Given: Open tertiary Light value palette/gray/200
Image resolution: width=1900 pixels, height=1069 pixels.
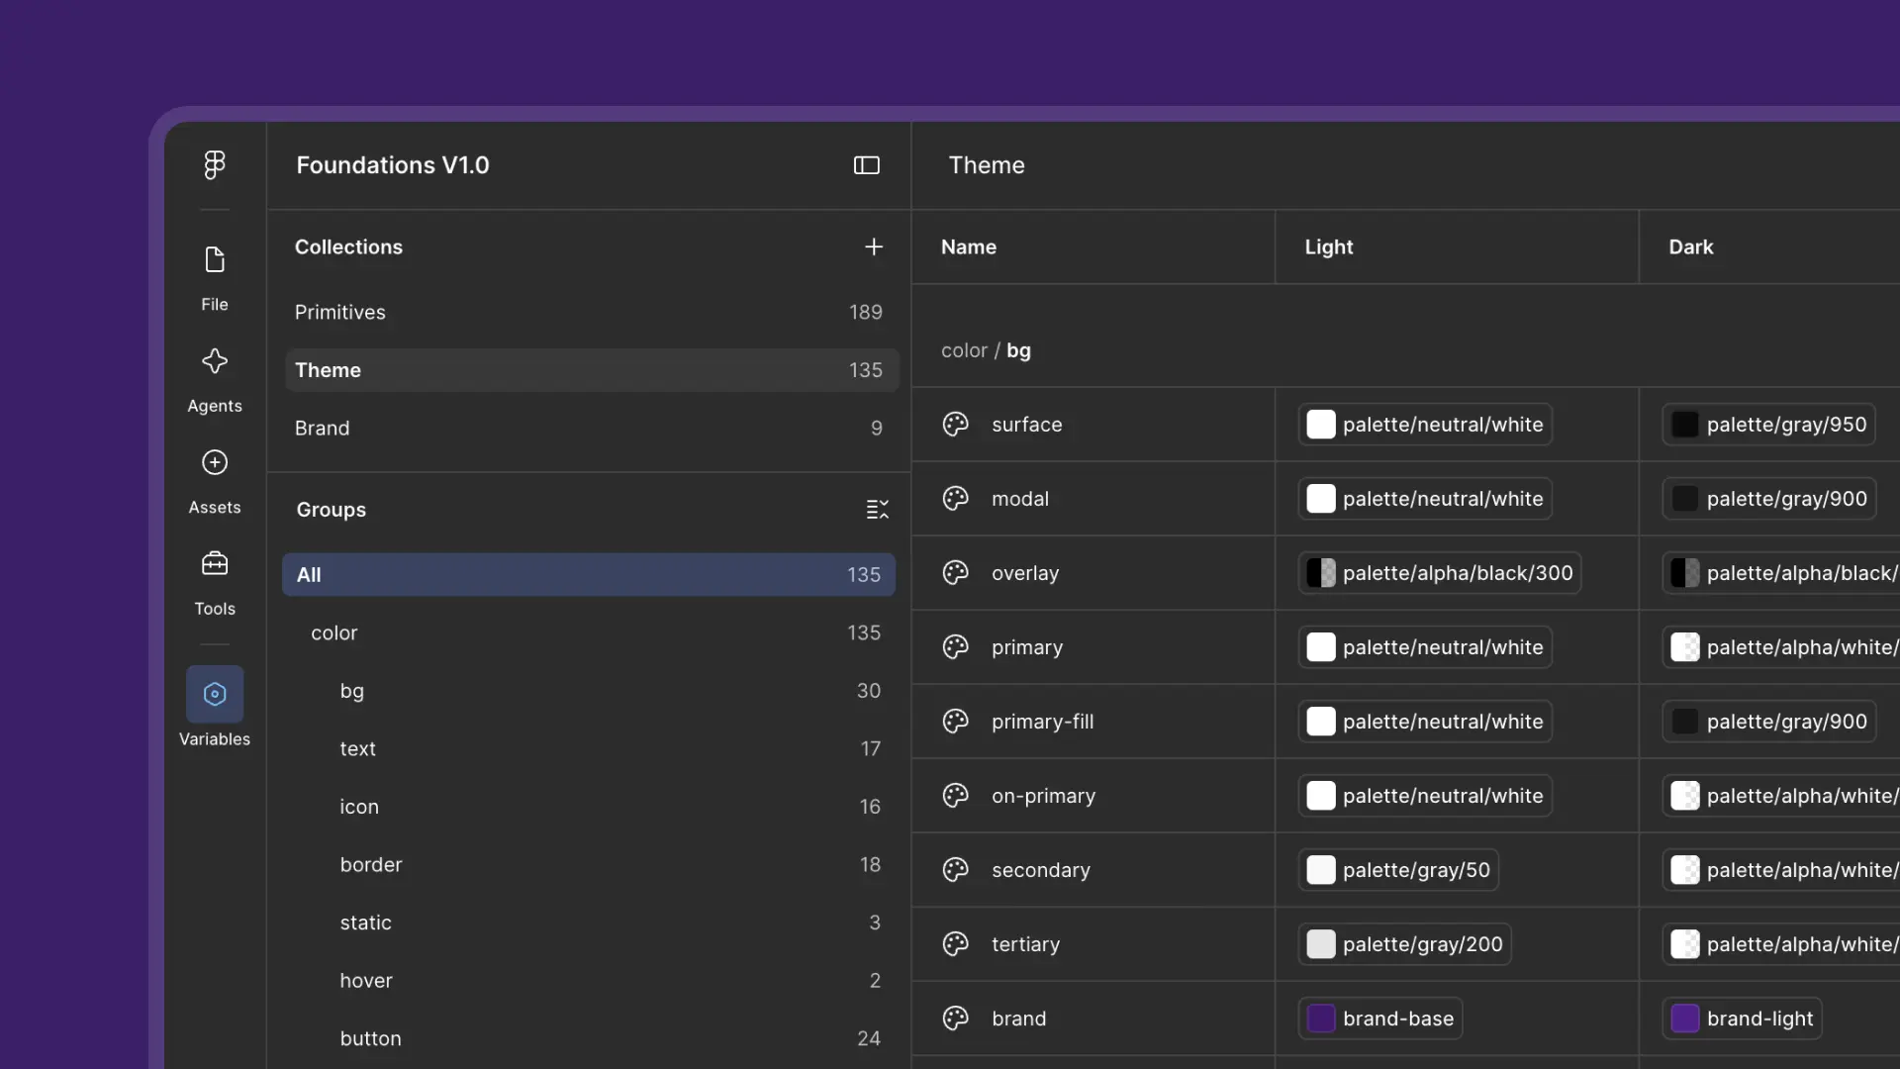Looking at the screenshot, I should pyautogui.click(x=1405, y=944).
